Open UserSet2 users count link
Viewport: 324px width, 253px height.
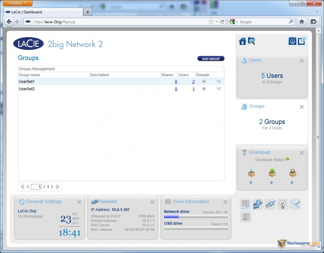194,89
